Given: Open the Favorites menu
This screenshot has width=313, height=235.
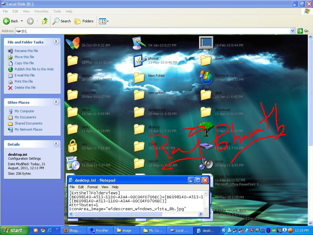Looking at the screenshot, I should click(41, 11).
